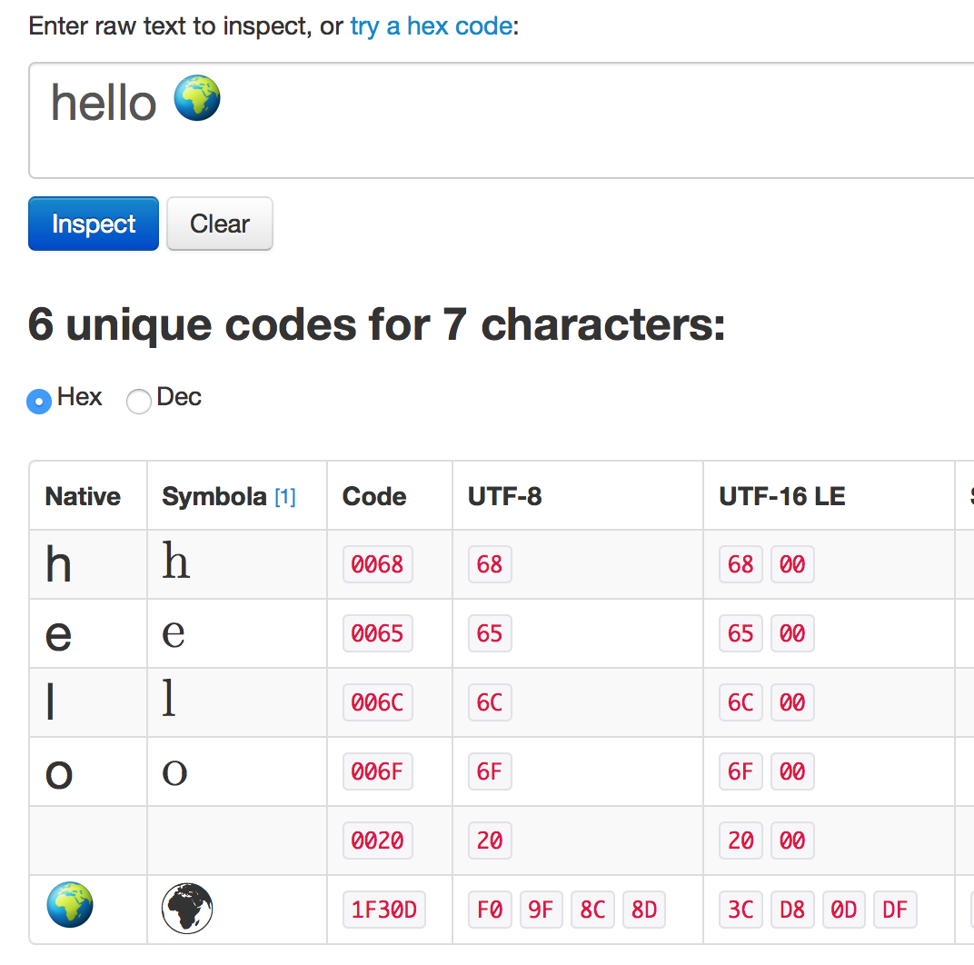The image size is (974, 965).
Task: Click the Earth emoji in Native column
Action: pyautogui.click(x=70, y=904)
